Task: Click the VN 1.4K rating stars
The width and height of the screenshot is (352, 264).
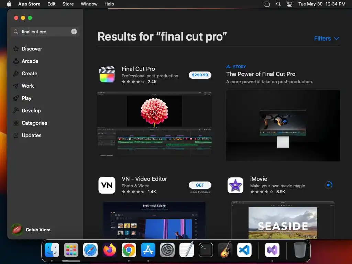Action: [133, 192]
